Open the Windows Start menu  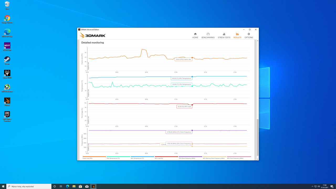[x=3, y=186]
